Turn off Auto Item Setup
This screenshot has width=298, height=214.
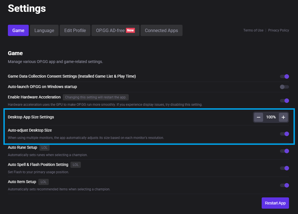click(x=284, y=185)
